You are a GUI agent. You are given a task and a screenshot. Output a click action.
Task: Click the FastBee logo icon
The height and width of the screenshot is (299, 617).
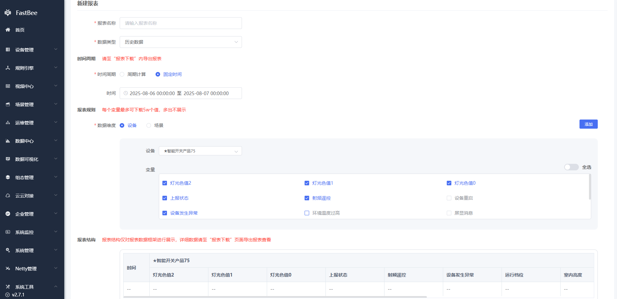point(8,13)
